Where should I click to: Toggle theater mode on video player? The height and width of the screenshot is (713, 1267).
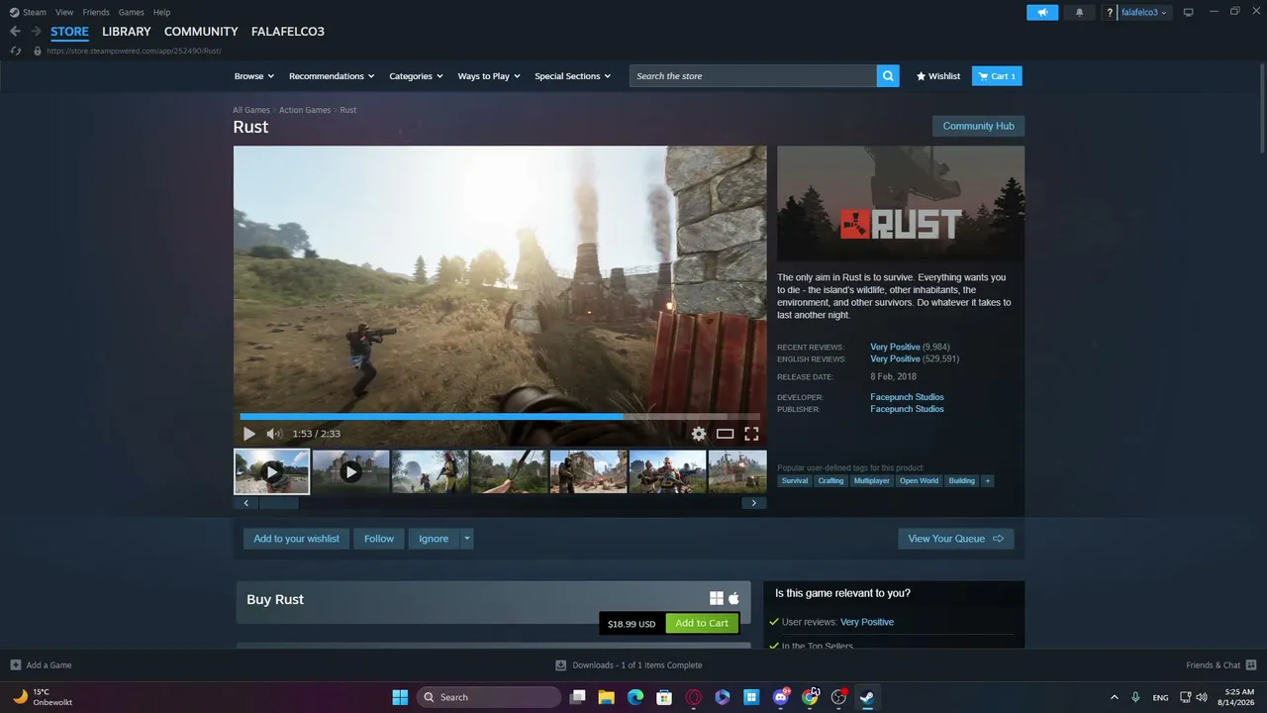point(726,434)
